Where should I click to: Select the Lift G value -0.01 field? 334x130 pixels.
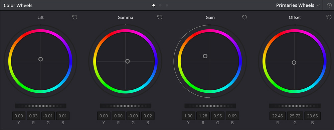click(48, 116)
